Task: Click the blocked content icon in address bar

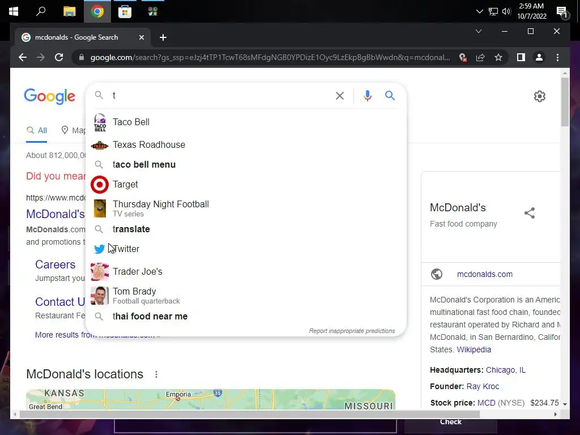Action: point(462,57)
